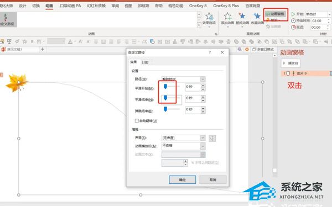
Task: Click the new tab plus icon
Action: [43, 49]
